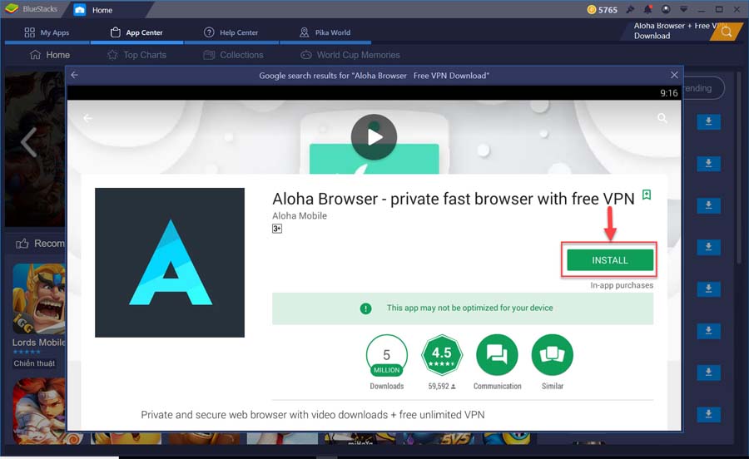Open the title bar dropdown menu icon
Screen dimensions: 749x459
683,9
